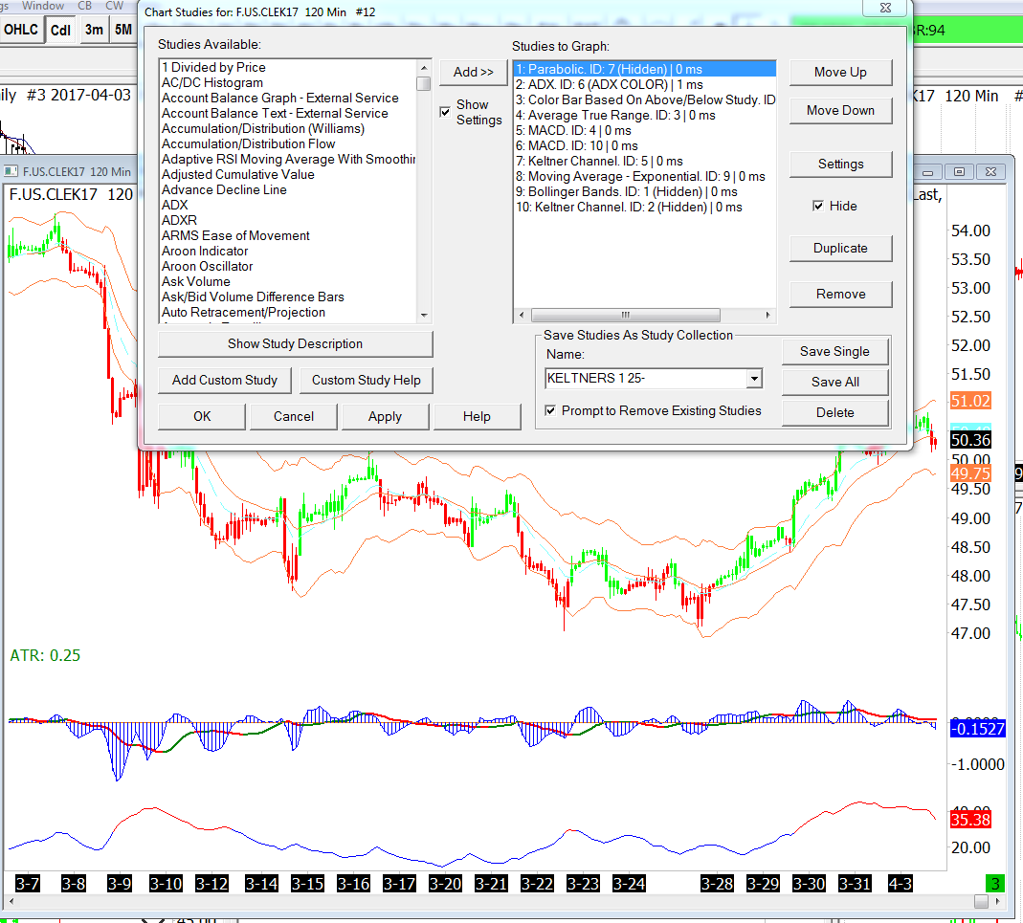
Task: Click the Apply button
Action: click(x=385, y=417)
